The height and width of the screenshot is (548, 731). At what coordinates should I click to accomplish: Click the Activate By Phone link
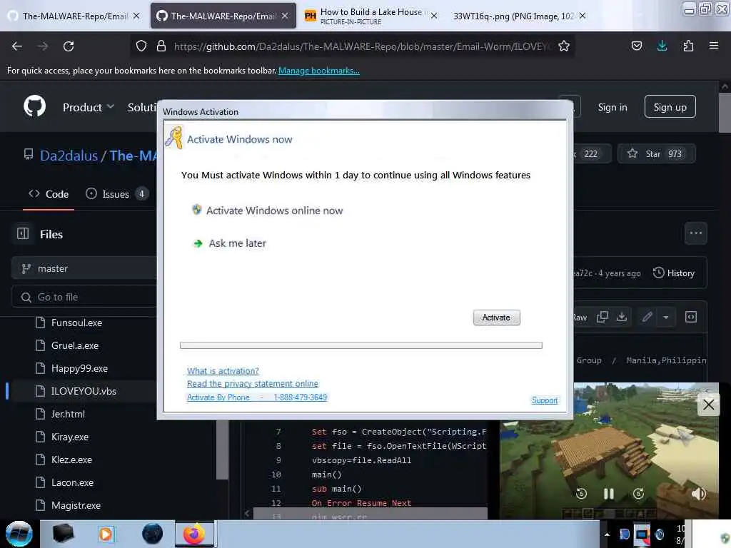coord(257,397)
